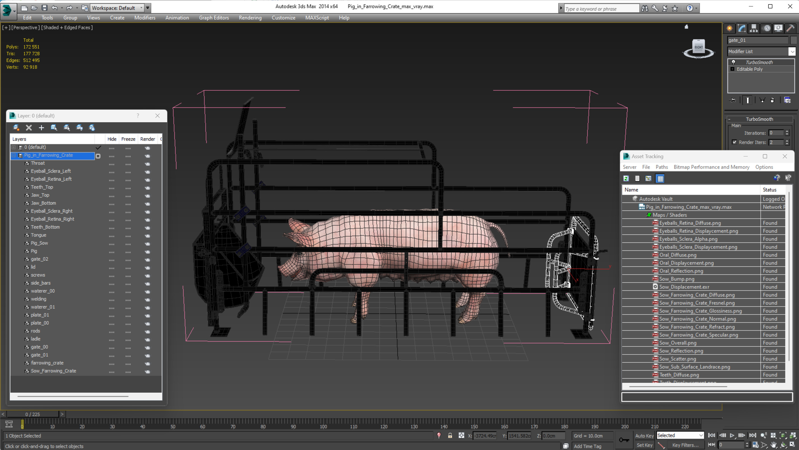
Task: Set Pig_in_Farrowing_Crate as current layer checkbox
Action: tap(98, 156)
